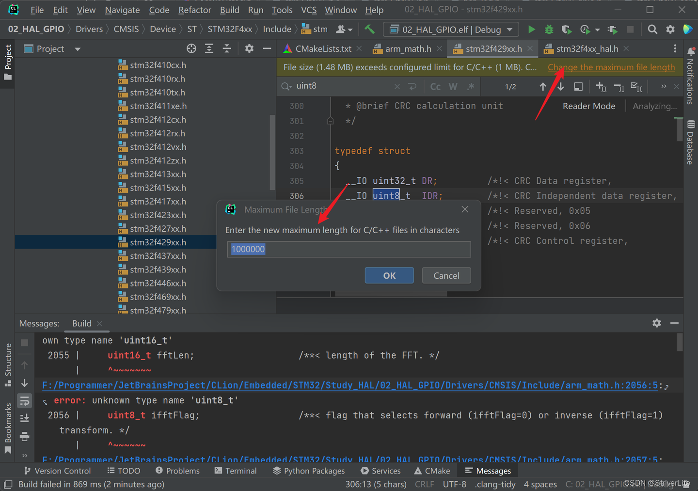Fold comment block at line 301

coord(330,121)
